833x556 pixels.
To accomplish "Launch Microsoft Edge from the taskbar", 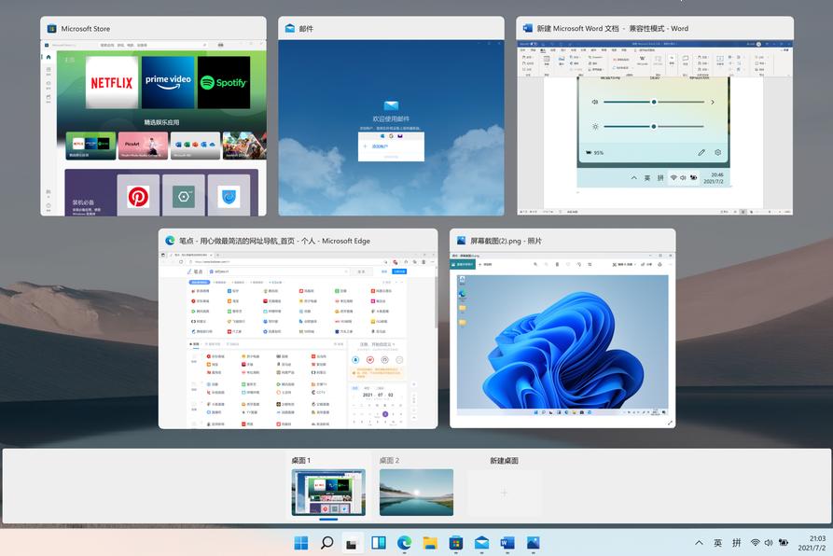I will [x=402, y=542].
